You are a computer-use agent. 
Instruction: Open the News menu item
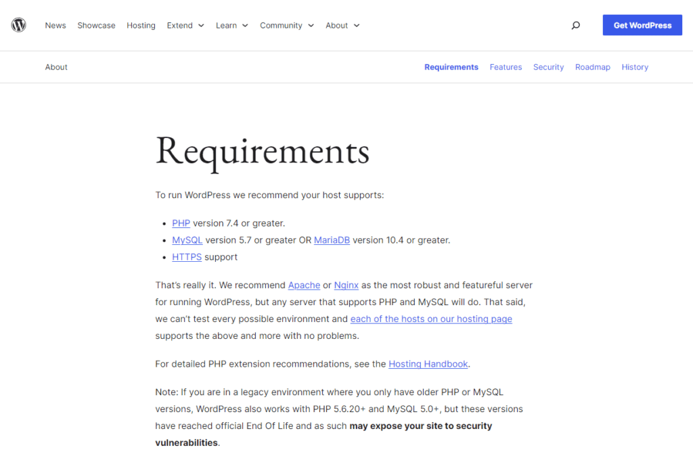[x=55, y=25]
